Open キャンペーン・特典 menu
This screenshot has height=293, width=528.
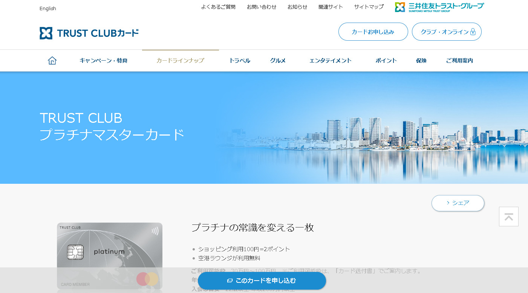pos(103,61)
